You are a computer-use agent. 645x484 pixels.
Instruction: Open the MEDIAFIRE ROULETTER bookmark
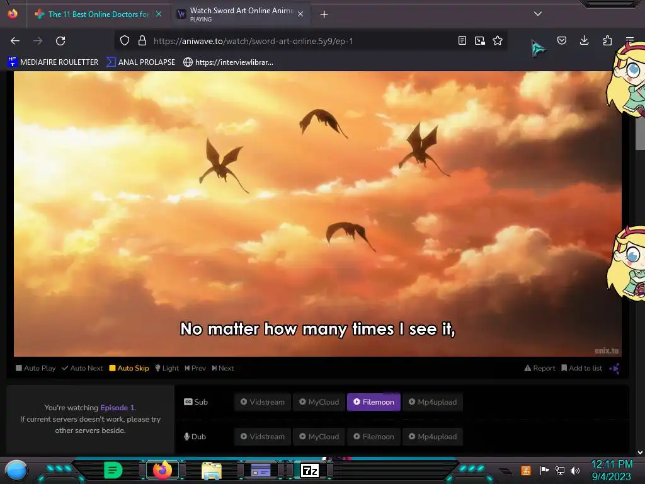pyautogui.click(x=53, y=62)
